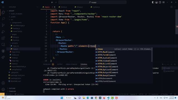
Task: Open the Manage gear menu
Action: [x=3, y=89]
